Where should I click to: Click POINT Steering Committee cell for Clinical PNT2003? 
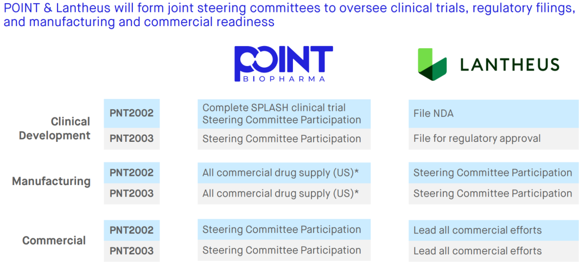click(284, 139)
